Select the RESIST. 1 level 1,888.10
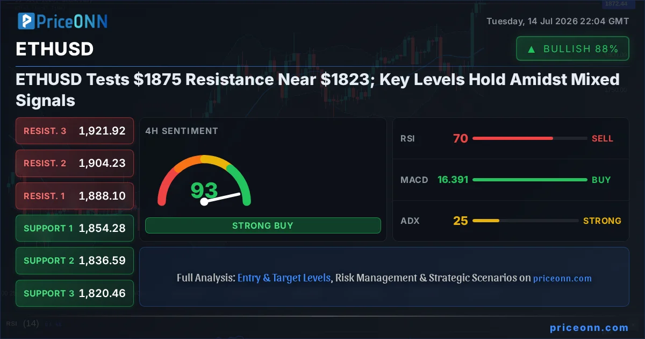Image resolution: width=645 pixels, height=339 pixels. (x=75, y=196)
